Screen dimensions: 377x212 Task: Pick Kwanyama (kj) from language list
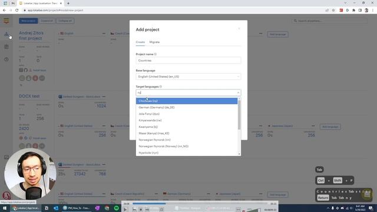pos(187,127)
